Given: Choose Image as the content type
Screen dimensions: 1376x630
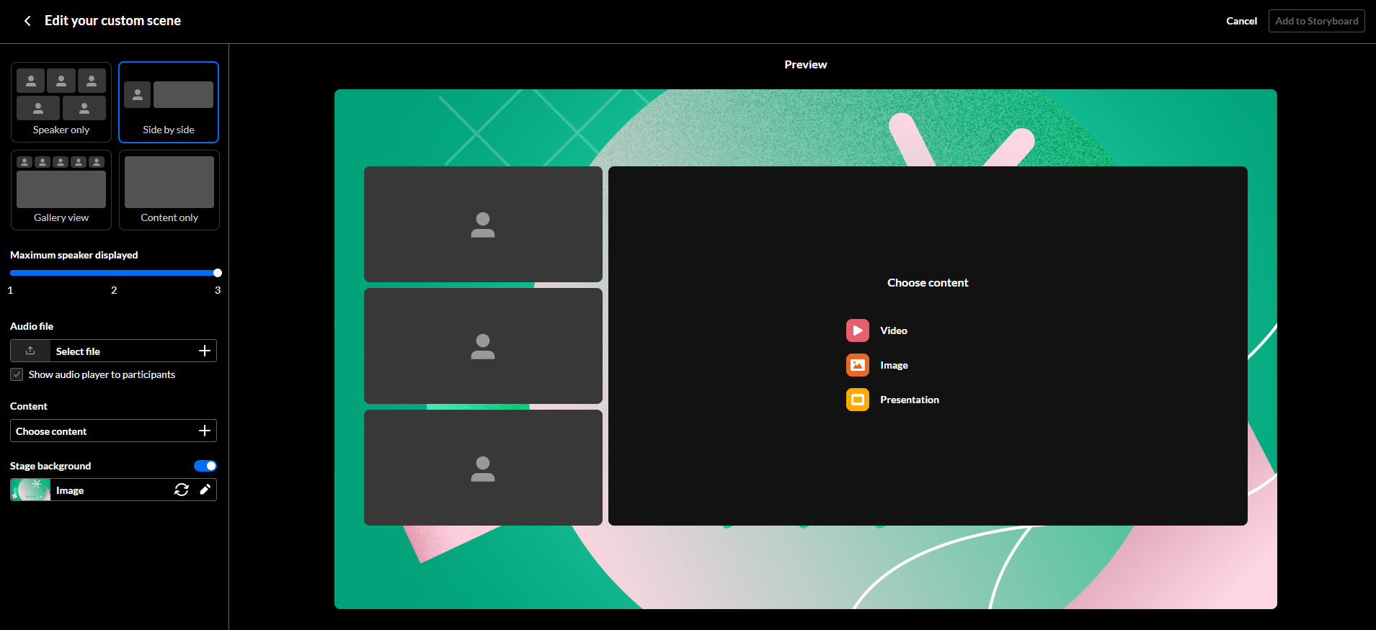Looking at the screenshot, I should [x=894, y=365].
